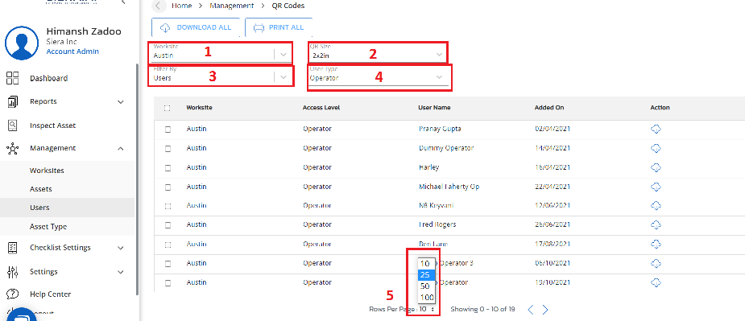Download QR code for Fred Rogers

coord(656,224)
